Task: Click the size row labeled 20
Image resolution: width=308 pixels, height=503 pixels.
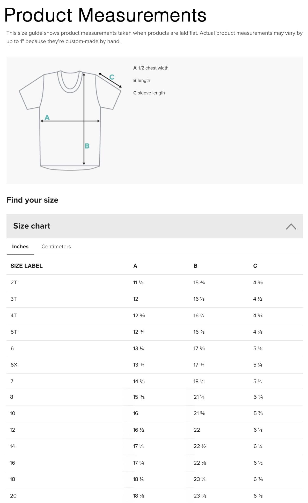Action: click(x=13, y=493)
